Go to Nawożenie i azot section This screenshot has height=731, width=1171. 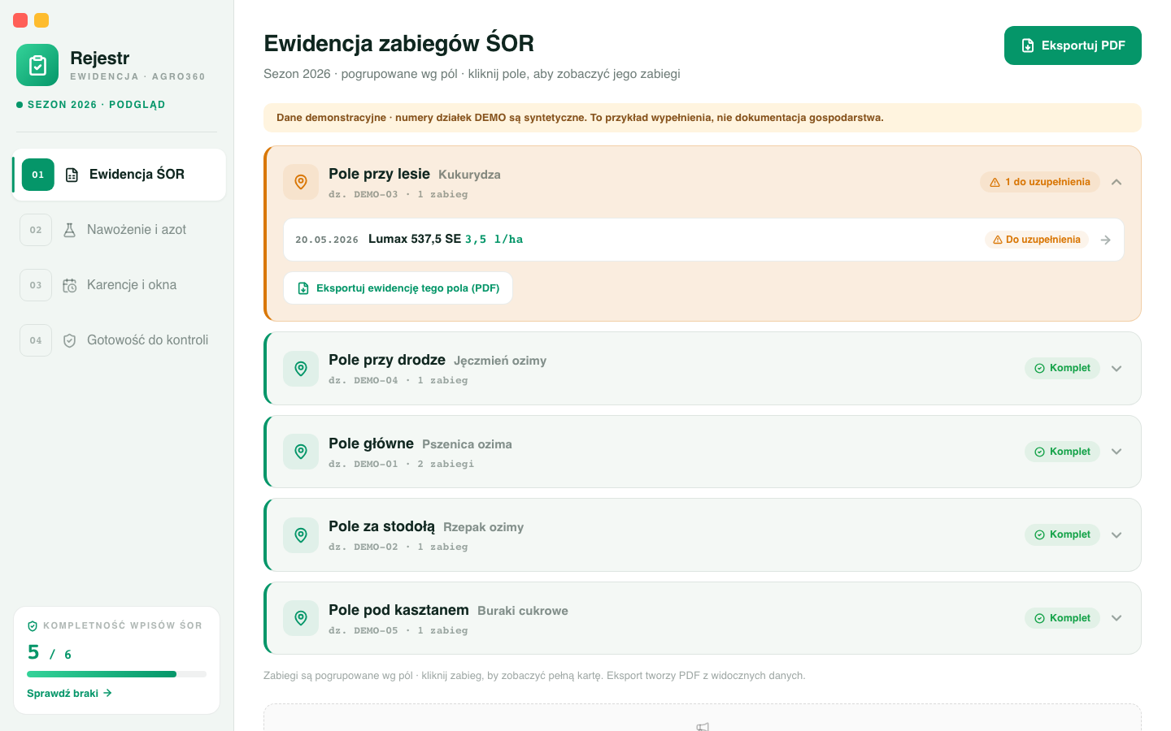point(119,230)
